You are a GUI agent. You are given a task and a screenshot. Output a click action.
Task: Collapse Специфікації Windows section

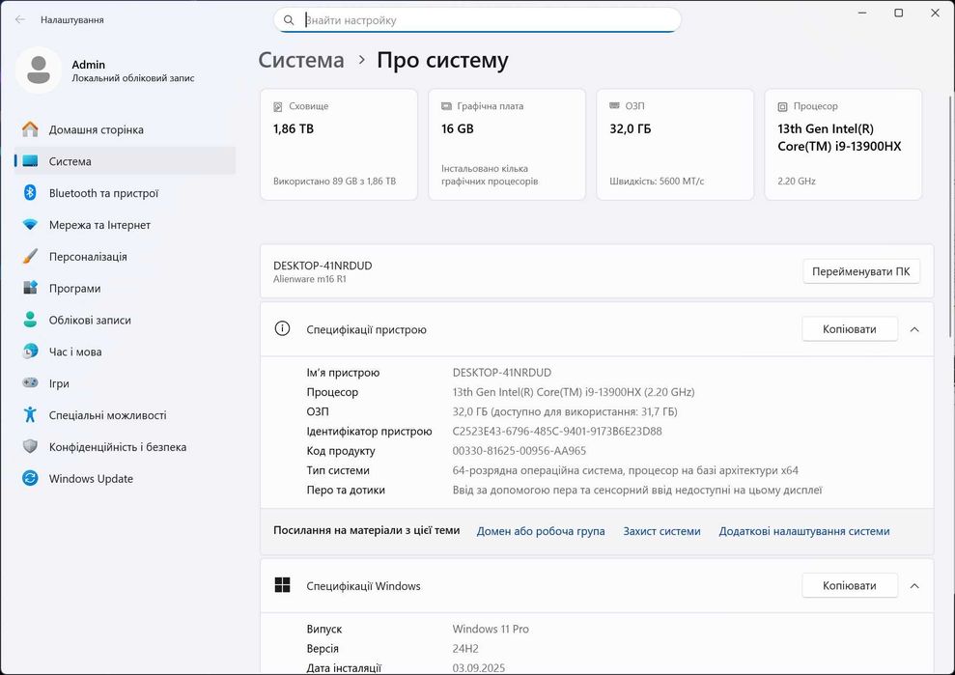pos(914,586)
